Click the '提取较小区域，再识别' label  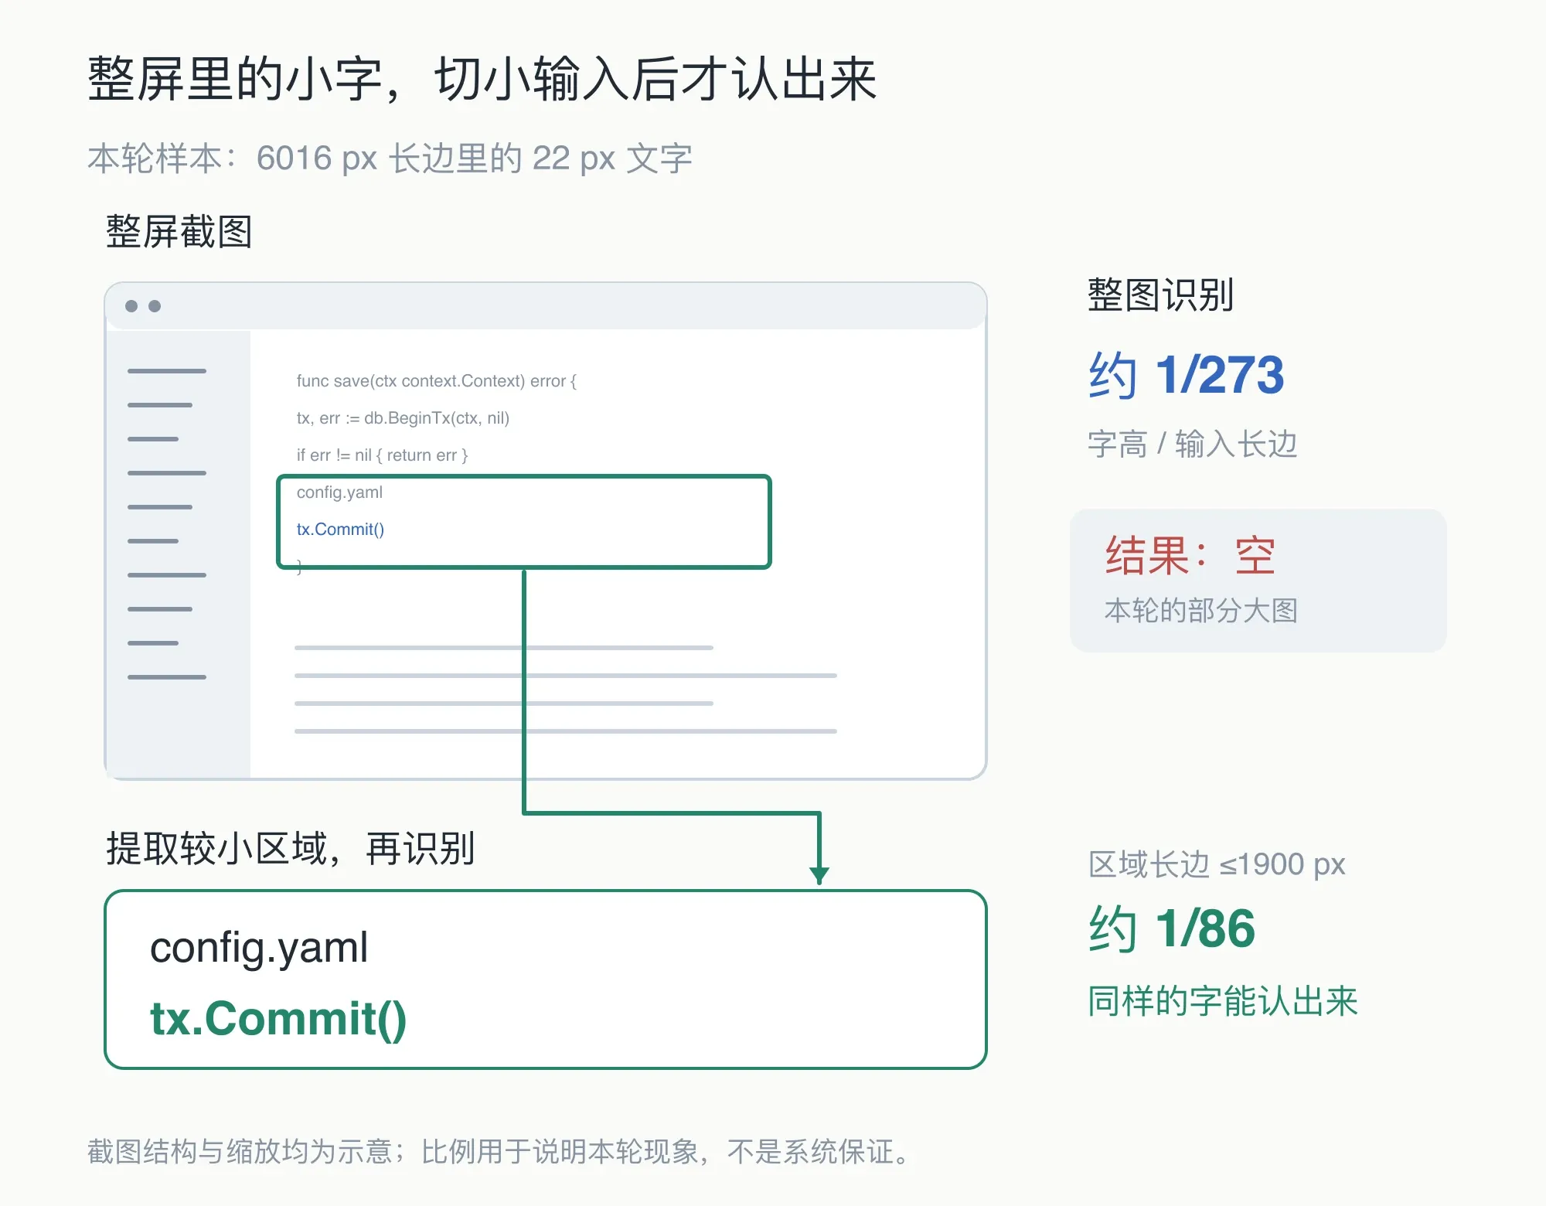[291, 849]
